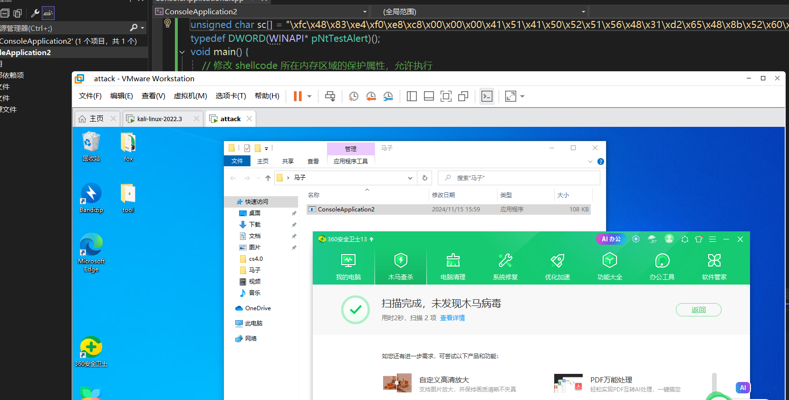The height and width of the screenshot is (400, 789).
Task: Open the ConsoleApplication2 project dropdown in Visual Studio
Action: pyautogui.click(x=365, y=11)
